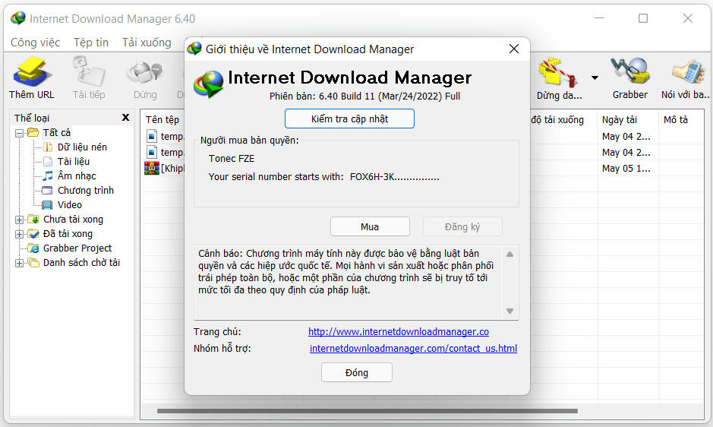
Task: Open dropdown arrow next to Dừng da...
Action: 595,77
